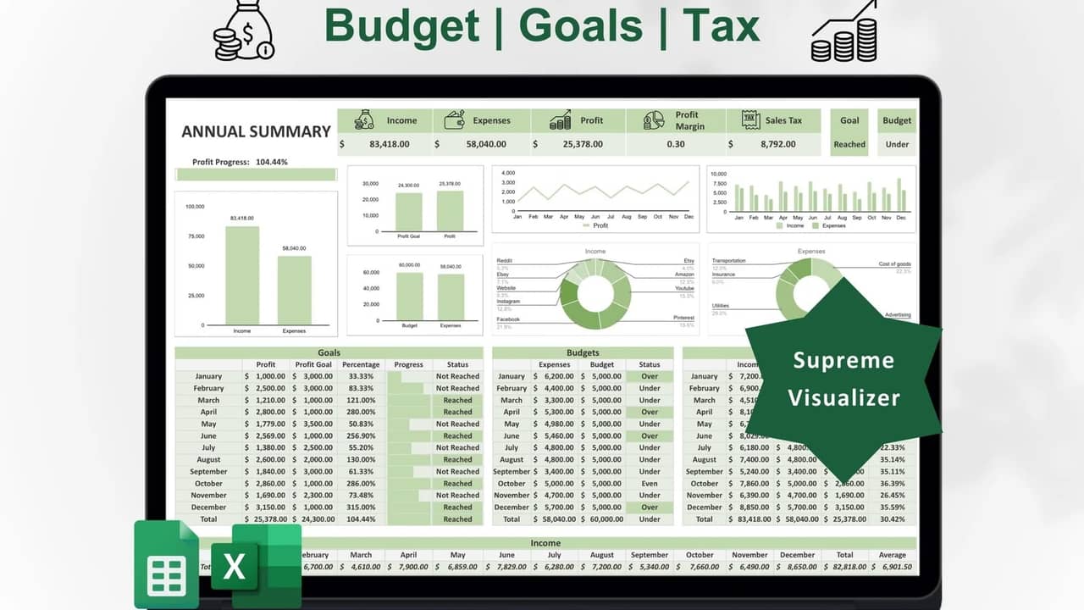The width and height of the screenshot is (1084, 610).
Task: Select the Sales Tax receipt icon
Action: tap(750, 120)
